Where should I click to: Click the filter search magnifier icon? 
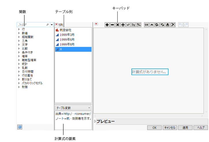coord(48,25)
